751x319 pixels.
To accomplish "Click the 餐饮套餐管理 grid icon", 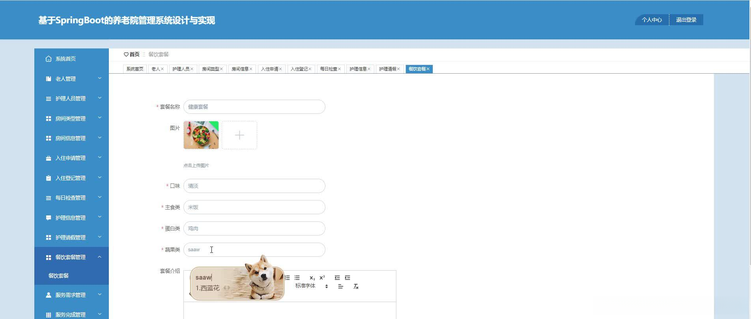I will click(49, 257).
